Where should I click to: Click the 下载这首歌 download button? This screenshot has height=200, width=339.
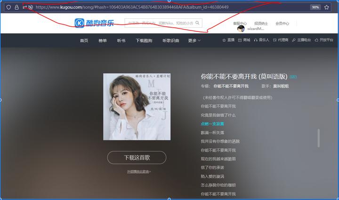coord(137,158)
